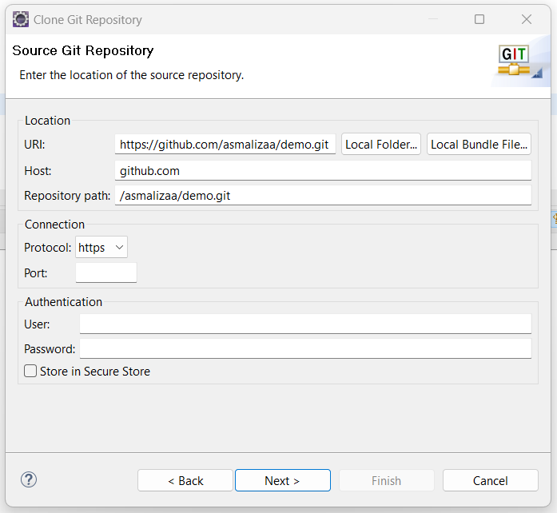Click the Source Git Repository heading
This screenshot has width=557, height=513.
coord(83,50)
